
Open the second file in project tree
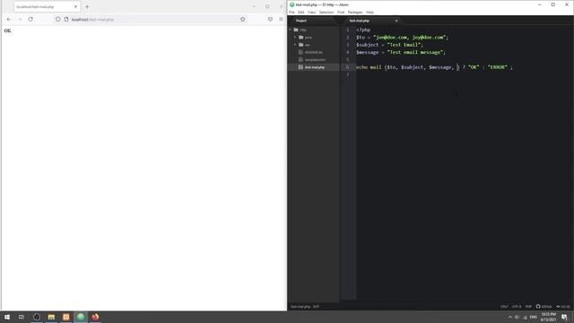click(315, 60)
